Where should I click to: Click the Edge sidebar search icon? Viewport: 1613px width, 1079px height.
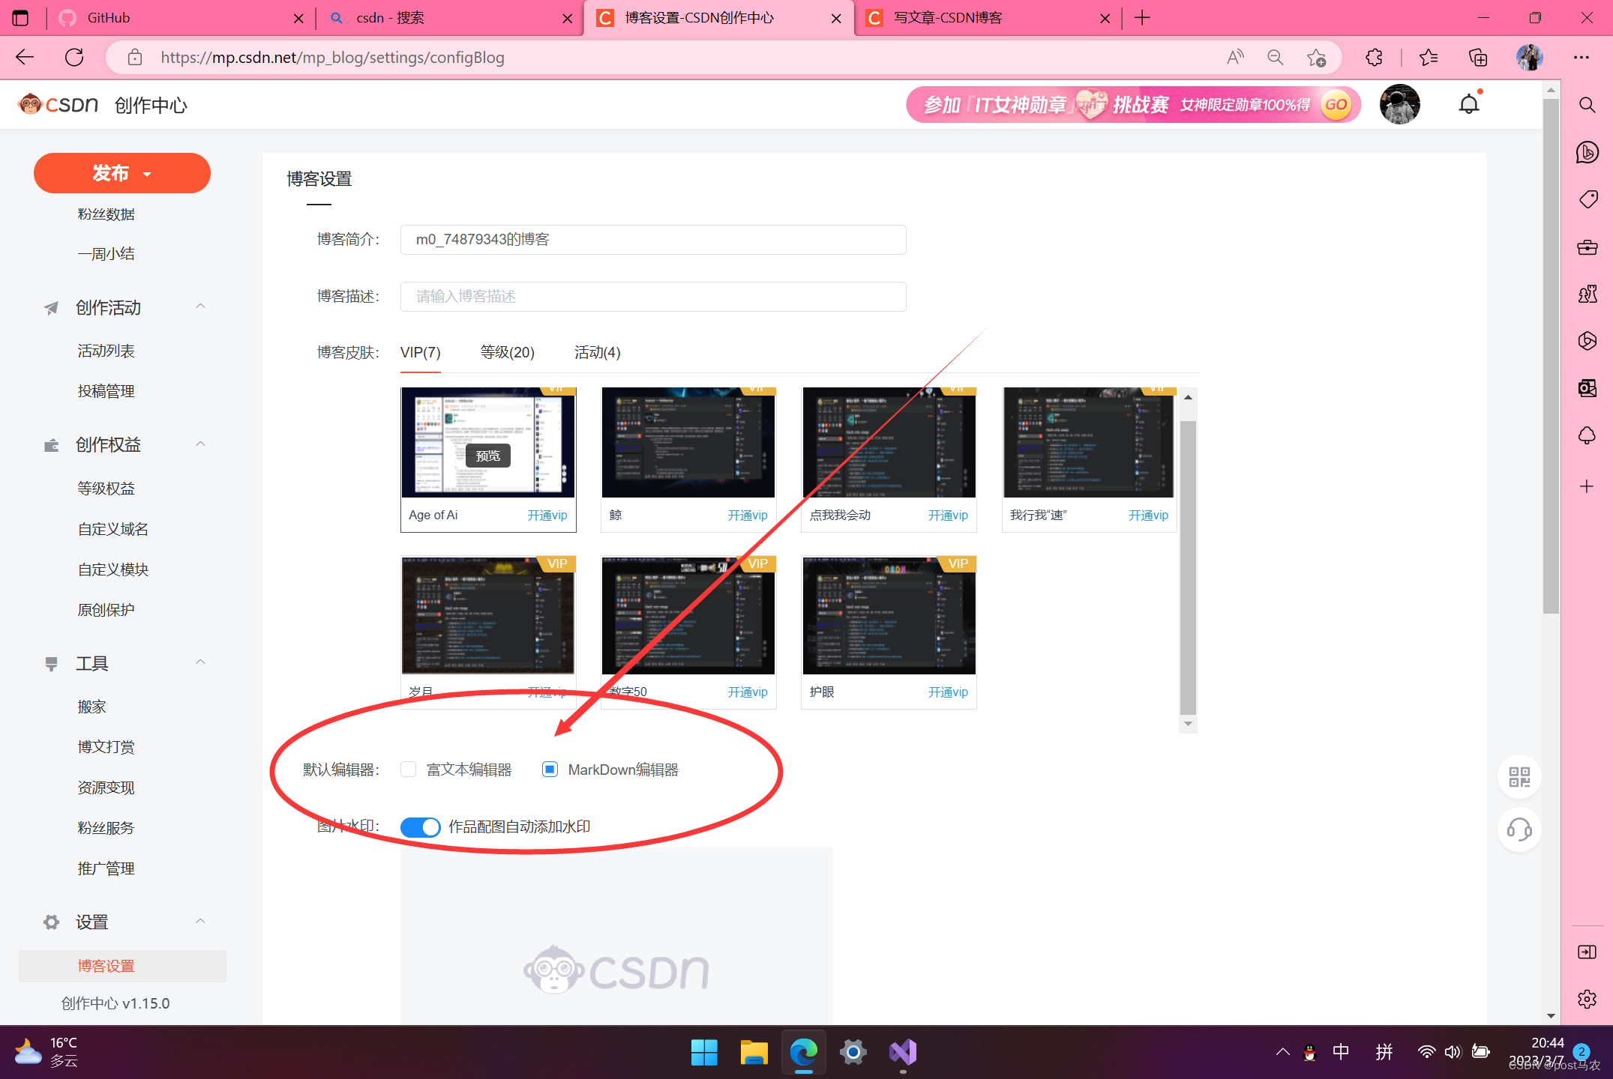(1587, 105)
